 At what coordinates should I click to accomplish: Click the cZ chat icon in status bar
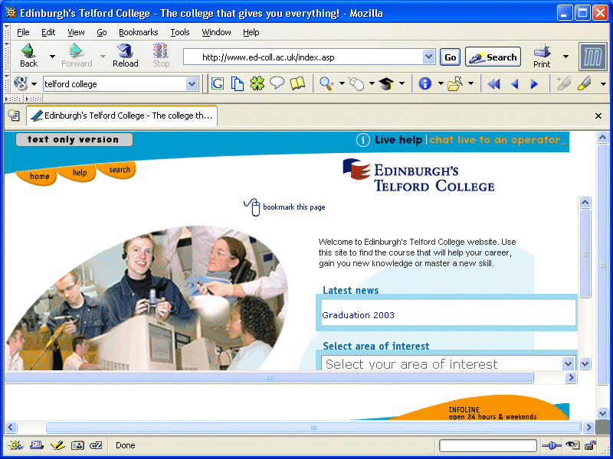point(96,445)
